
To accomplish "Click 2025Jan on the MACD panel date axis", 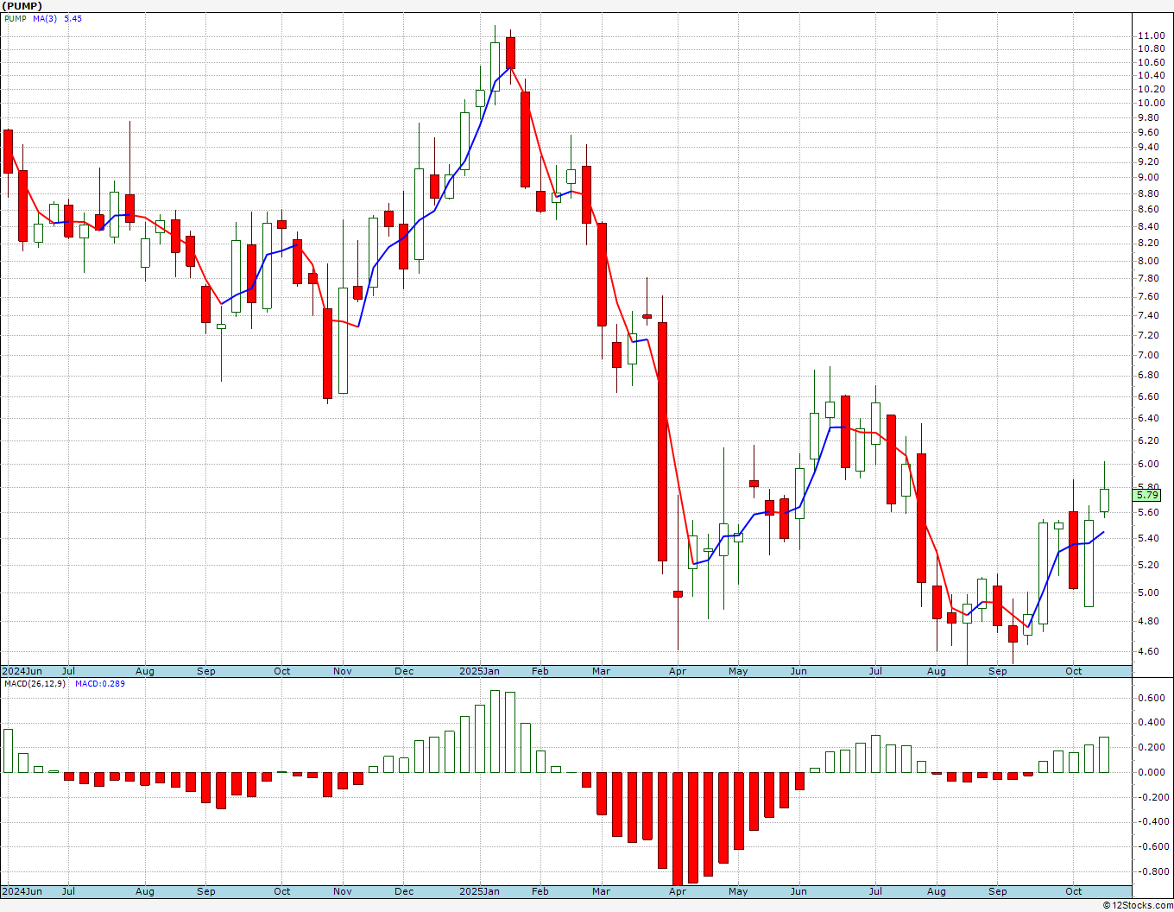I will tap(479, 891).
